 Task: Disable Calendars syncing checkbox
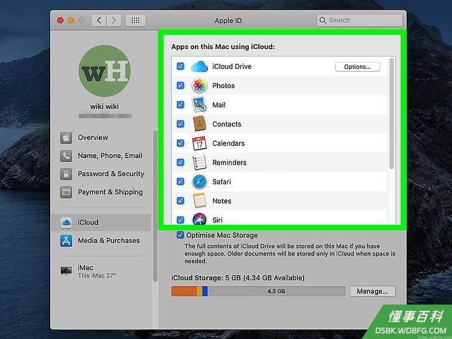click(x=181, y=143)
